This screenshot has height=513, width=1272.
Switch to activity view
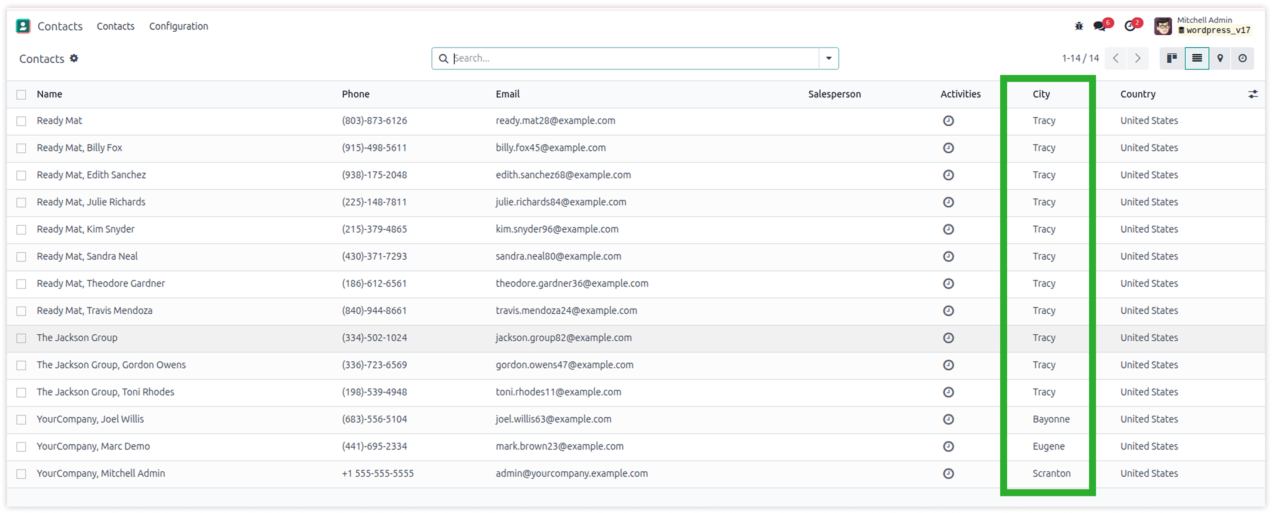(1242, 58)
